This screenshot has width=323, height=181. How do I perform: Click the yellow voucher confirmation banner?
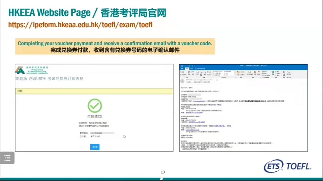tap(115, 46)
